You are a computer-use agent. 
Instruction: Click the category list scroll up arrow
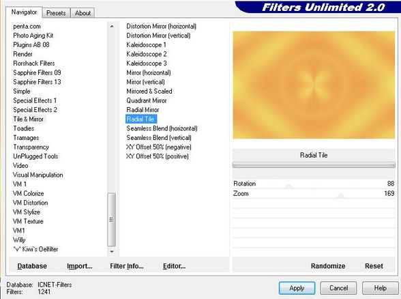(x=112, y=27)
